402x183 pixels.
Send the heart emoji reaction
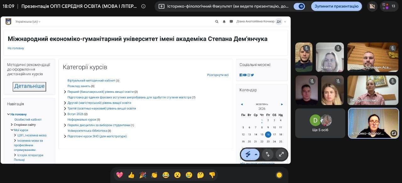click(x=119, y=175)
